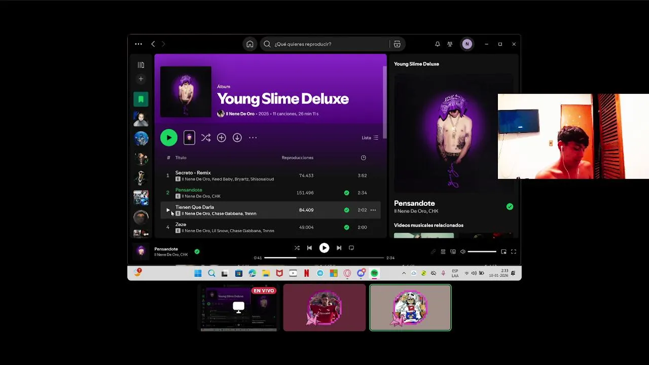Open the profile avatar 'N' menu
This screenshot has height=365, width=649.
467,44
